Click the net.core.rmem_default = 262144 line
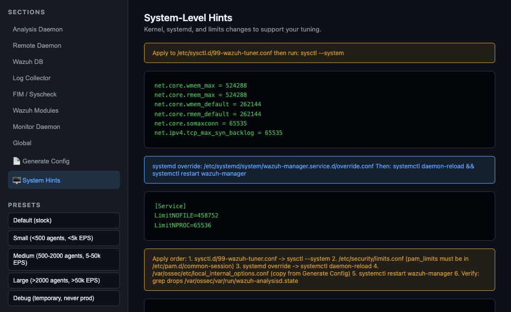This screenshot has width=511, height=312. [x=208, y=114]
